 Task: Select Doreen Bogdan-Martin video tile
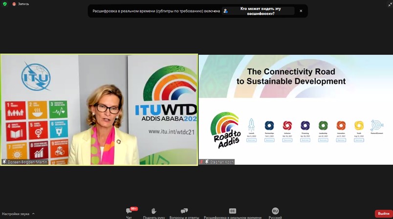[x=99, y=109]
